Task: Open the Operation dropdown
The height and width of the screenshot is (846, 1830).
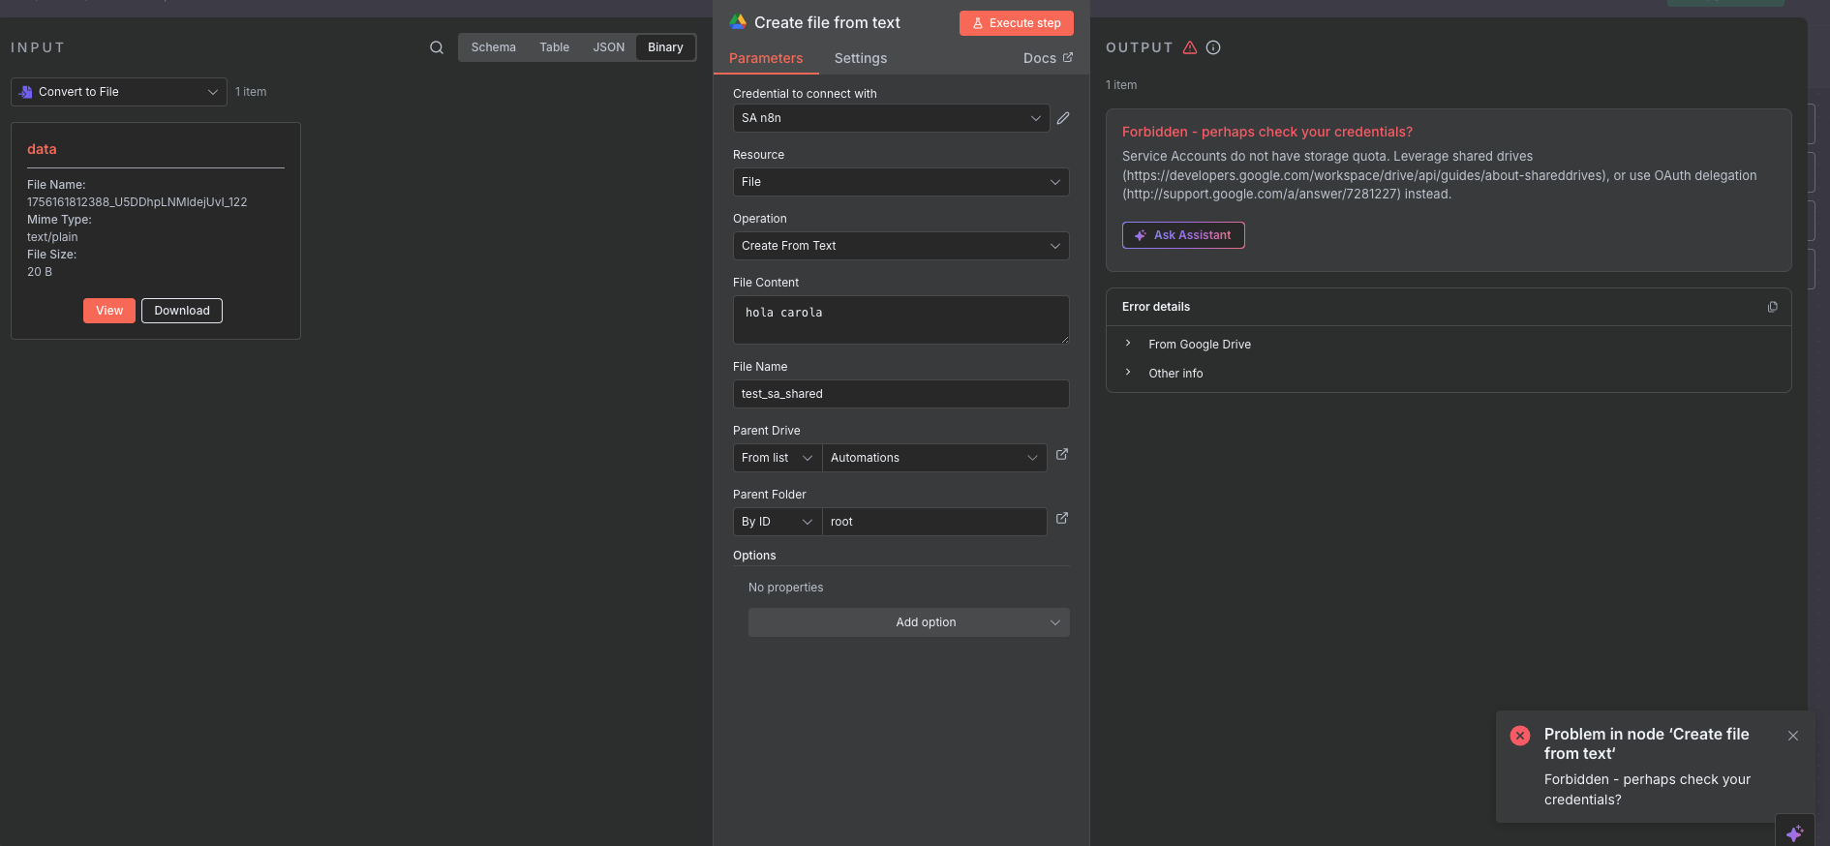Action: (x=900, y=246)
